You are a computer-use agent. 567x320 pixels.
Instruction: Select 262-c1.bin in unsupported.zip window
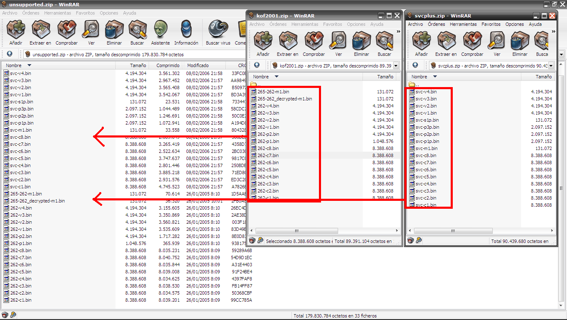(21, 300)
